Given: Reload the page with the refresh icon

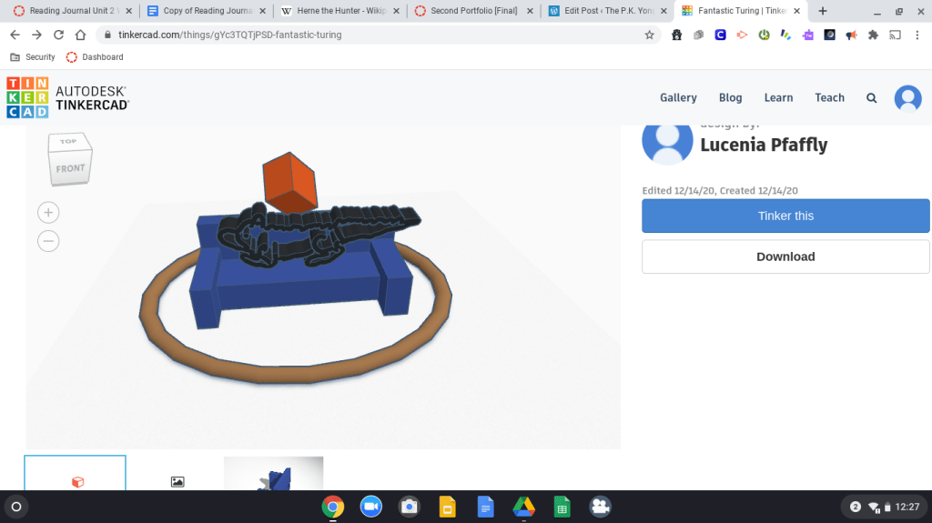Looking at the screenshot, I should point(59,35).
